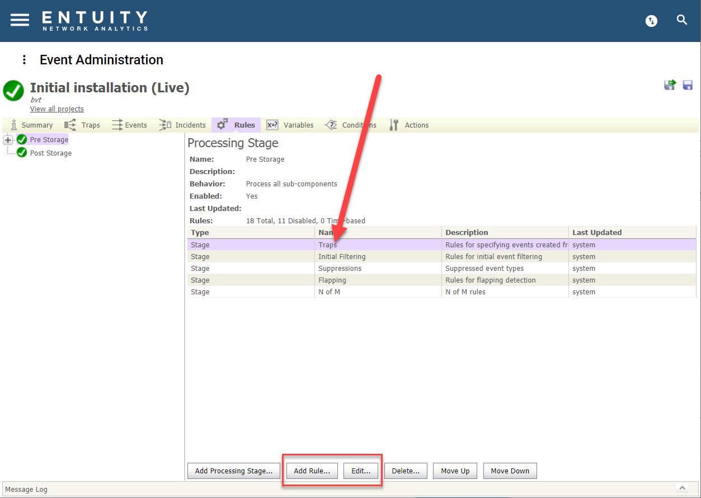Click the Add Rule button
The height and width of the screenshot is (498, 701).
pos(312,471)
